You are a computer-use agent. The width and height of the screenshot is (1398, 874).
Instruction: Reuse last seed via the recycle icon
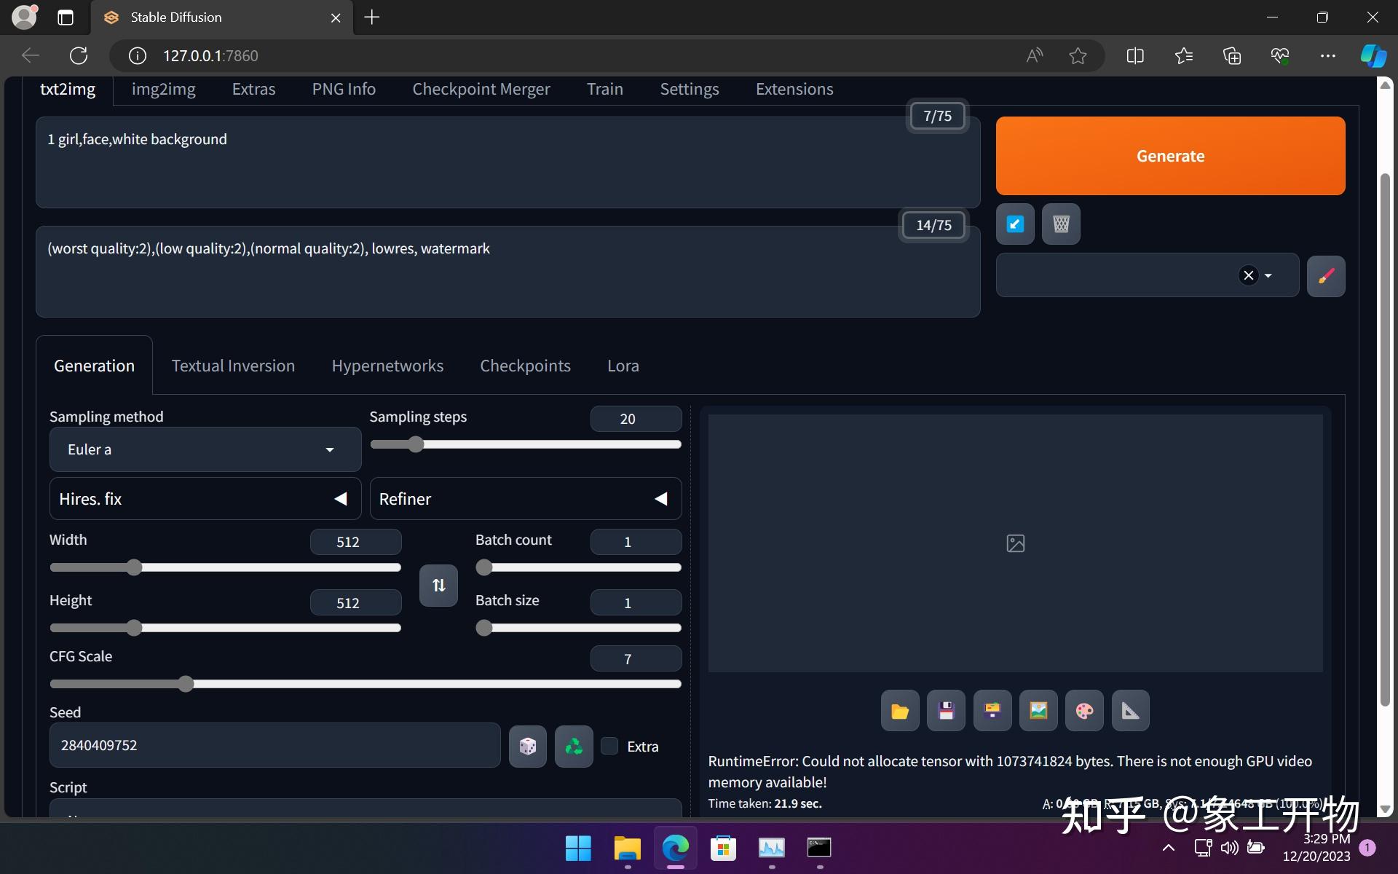pos(573,745)
